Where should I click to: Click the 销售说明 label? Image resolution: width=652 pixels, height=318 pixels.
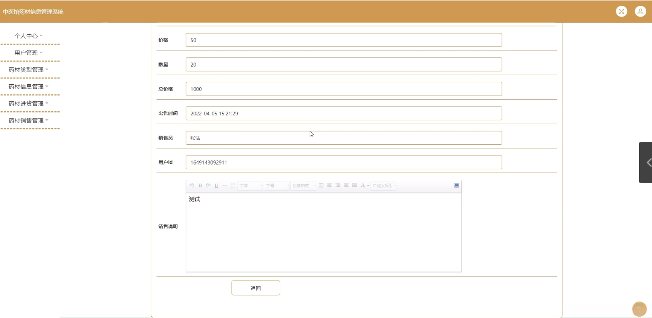tap(168, 227)
